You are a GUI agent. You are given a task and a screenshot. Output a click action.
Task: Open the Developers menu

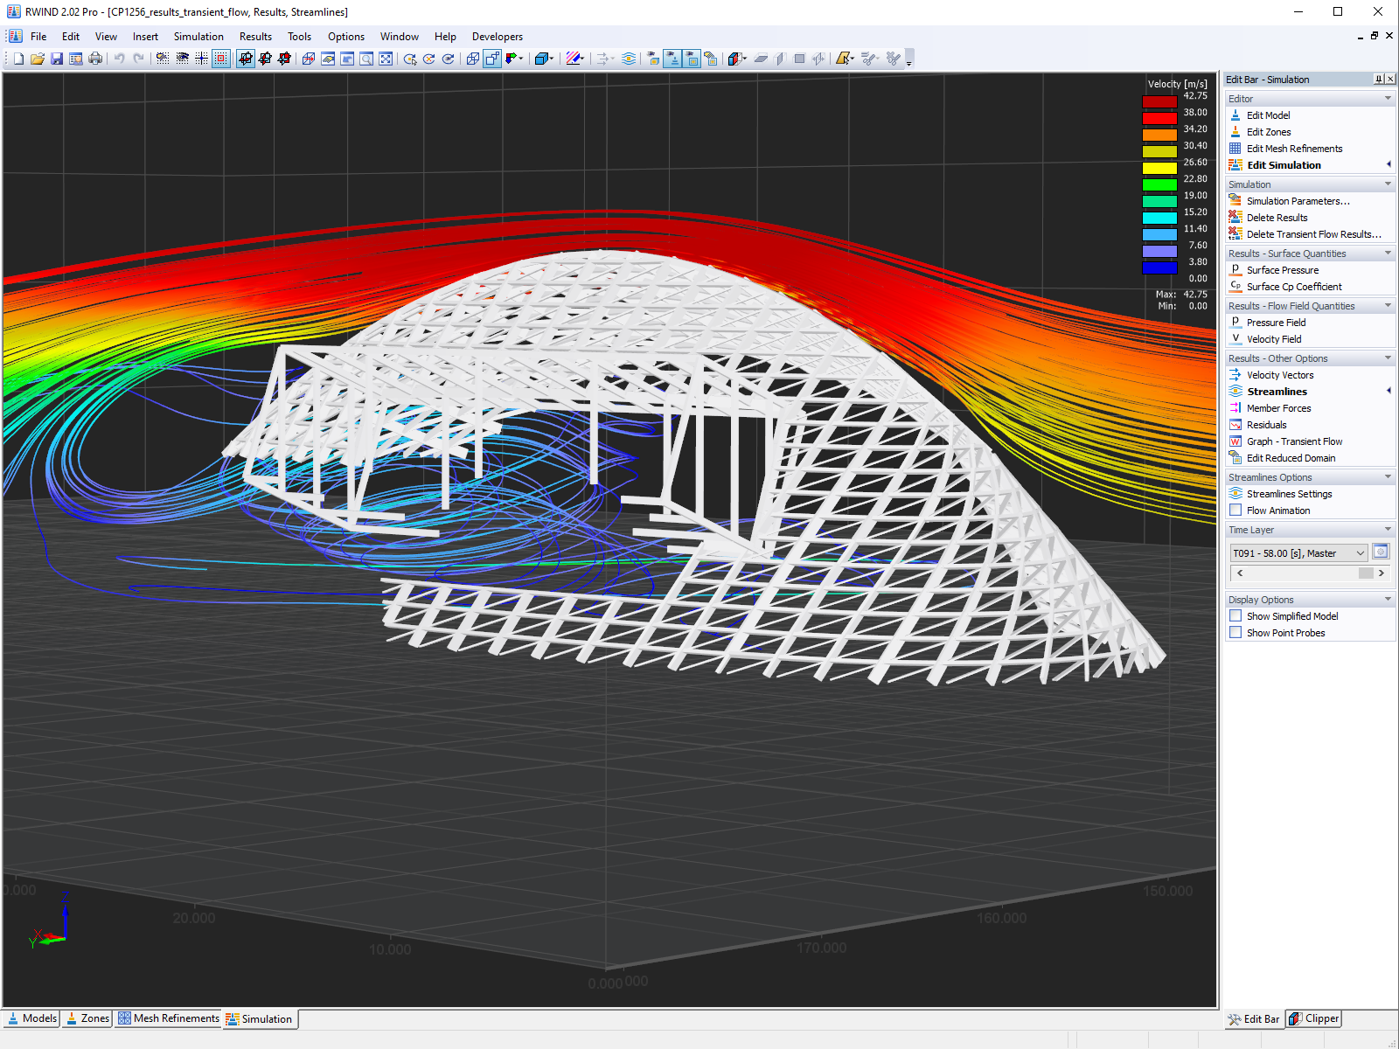(498, 37)
